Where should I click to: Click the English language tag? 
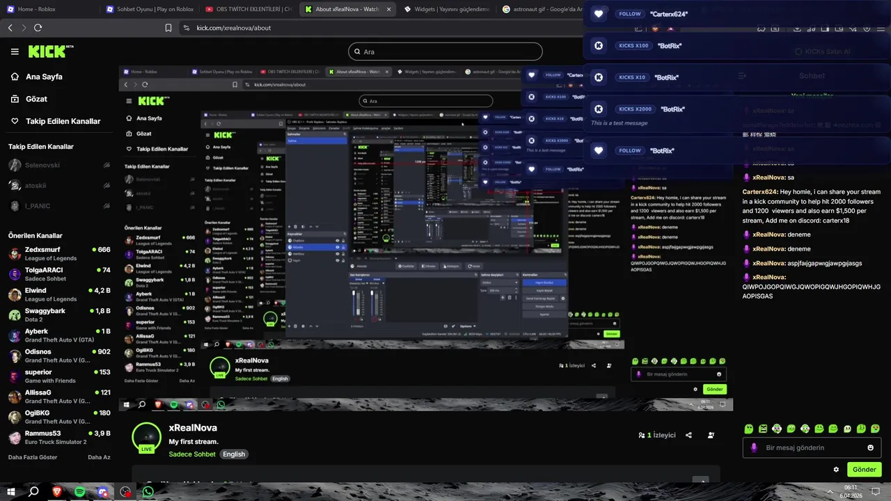coord(234,454)
